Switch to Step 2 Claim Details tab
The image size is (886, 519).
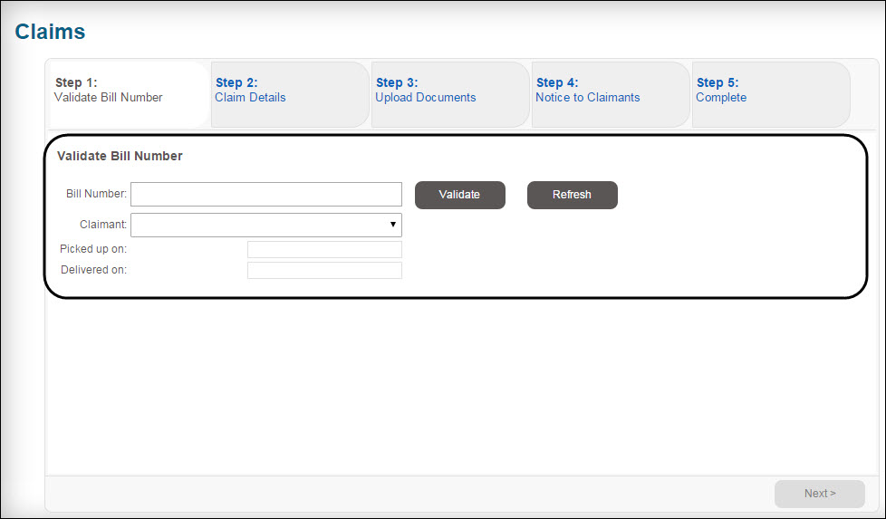290,94
